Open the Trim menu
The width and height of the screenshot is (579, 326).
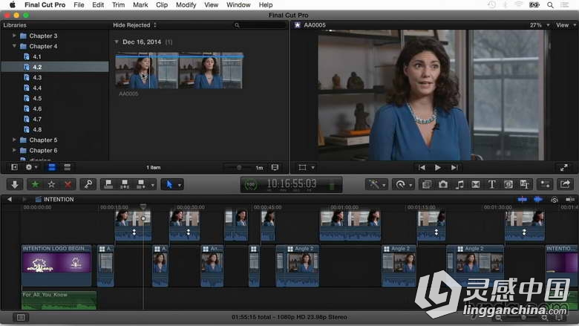[x=118, y=4]
